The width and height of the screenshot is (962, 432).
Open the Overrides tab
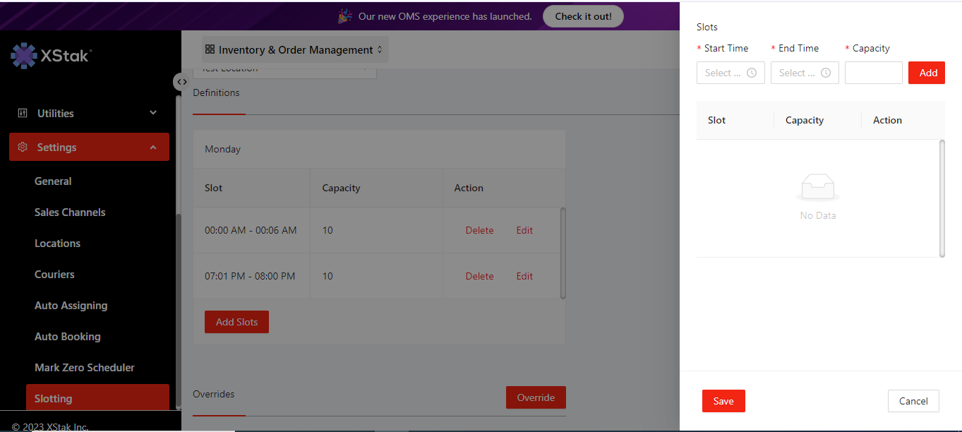[213, 394]
